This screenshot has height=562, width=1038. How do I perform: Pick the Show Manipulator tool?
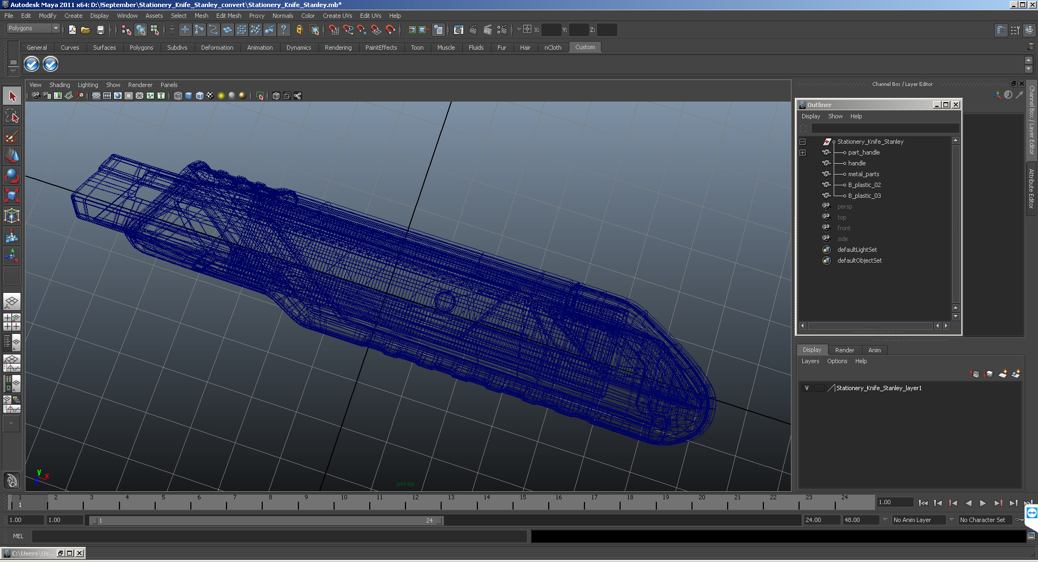pos(12,256)
